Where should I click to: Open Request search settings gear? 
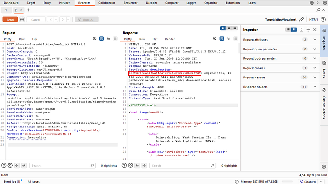point(10,165)
